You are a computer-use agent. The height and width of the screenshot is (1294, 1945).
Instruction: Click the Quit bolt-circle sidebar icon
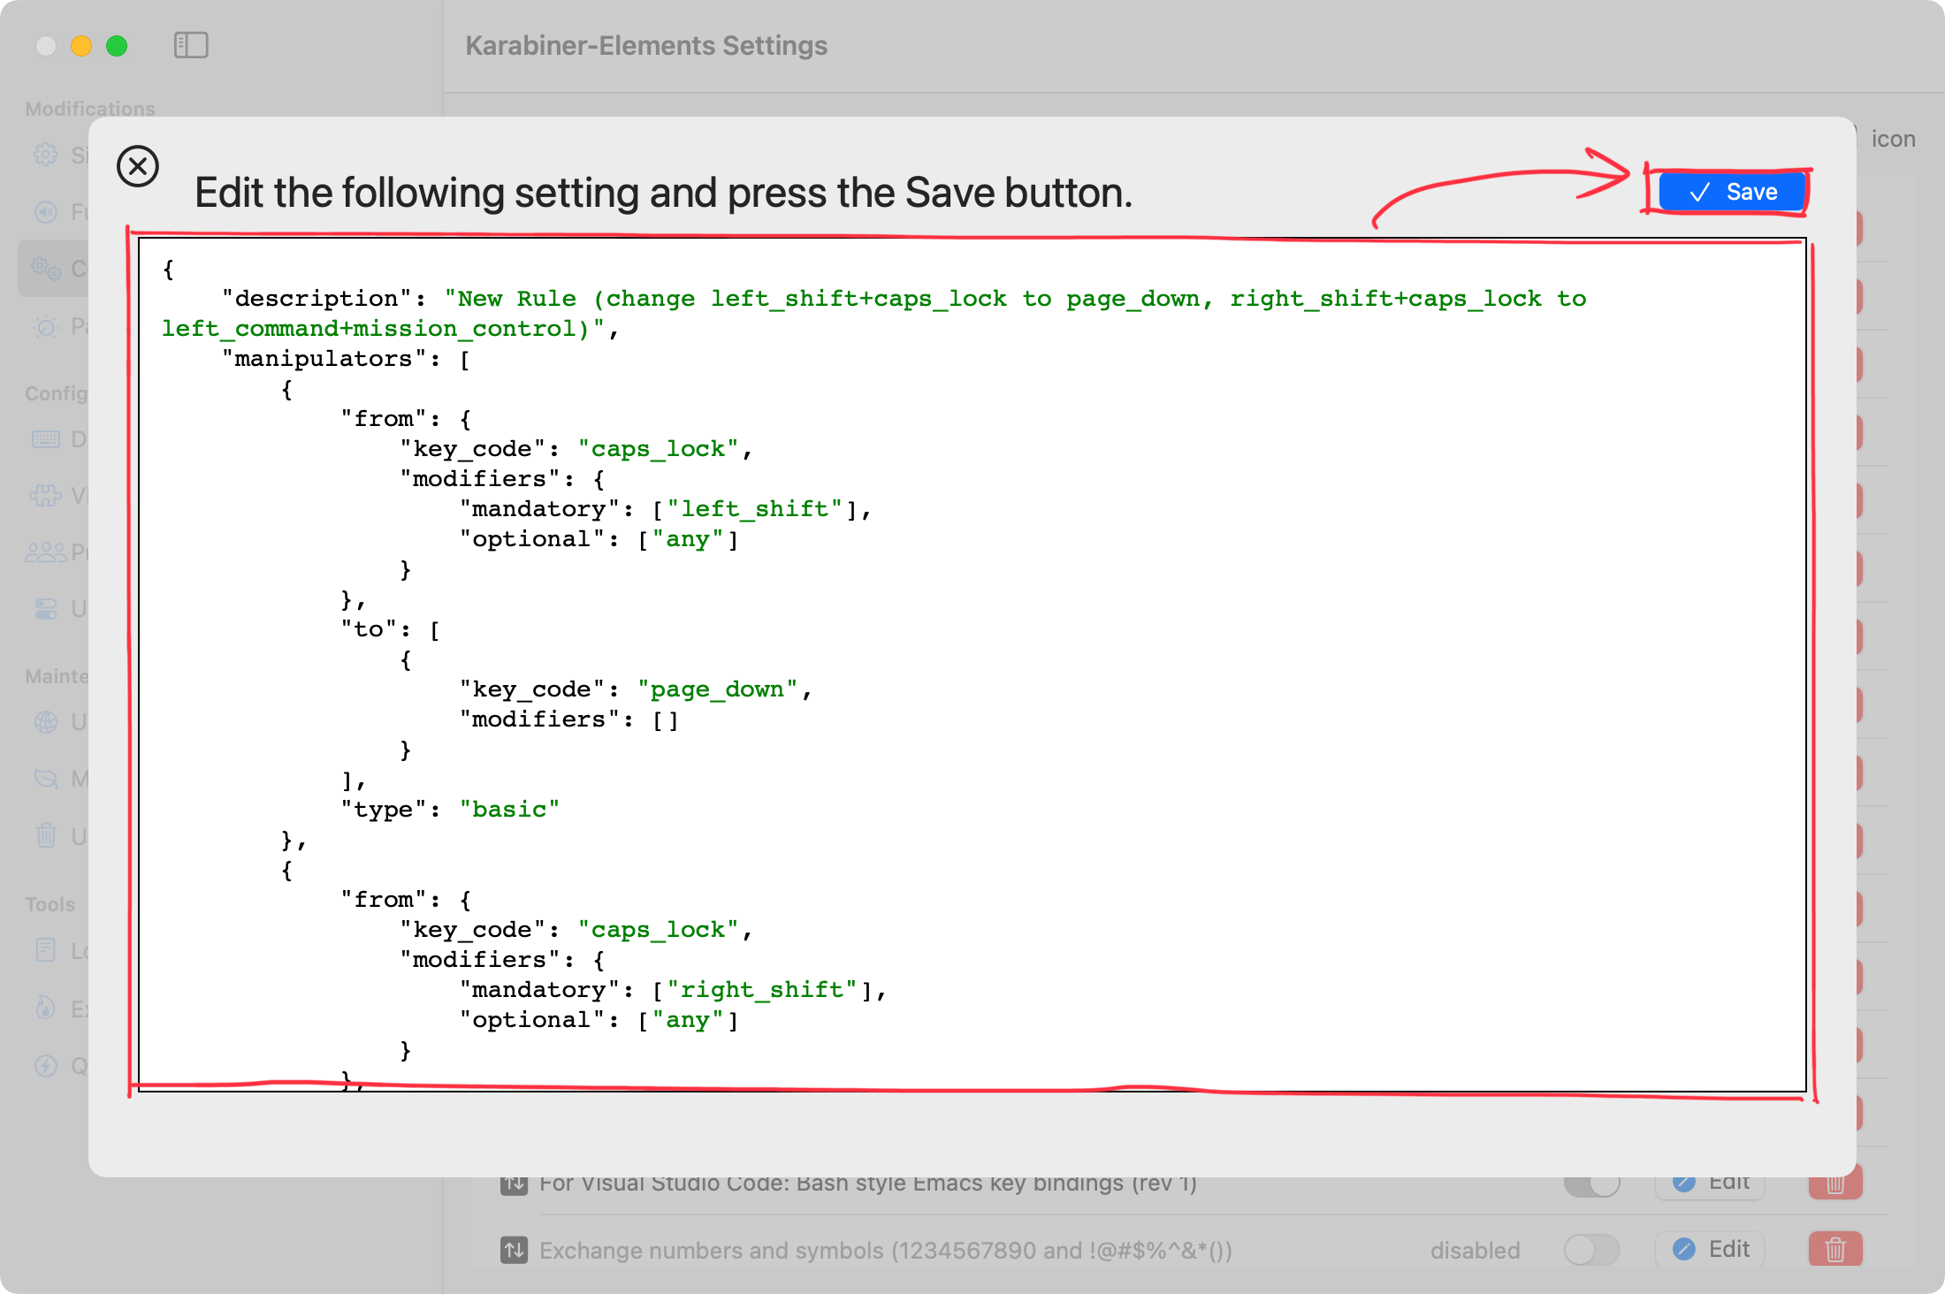coord(46,1066)
